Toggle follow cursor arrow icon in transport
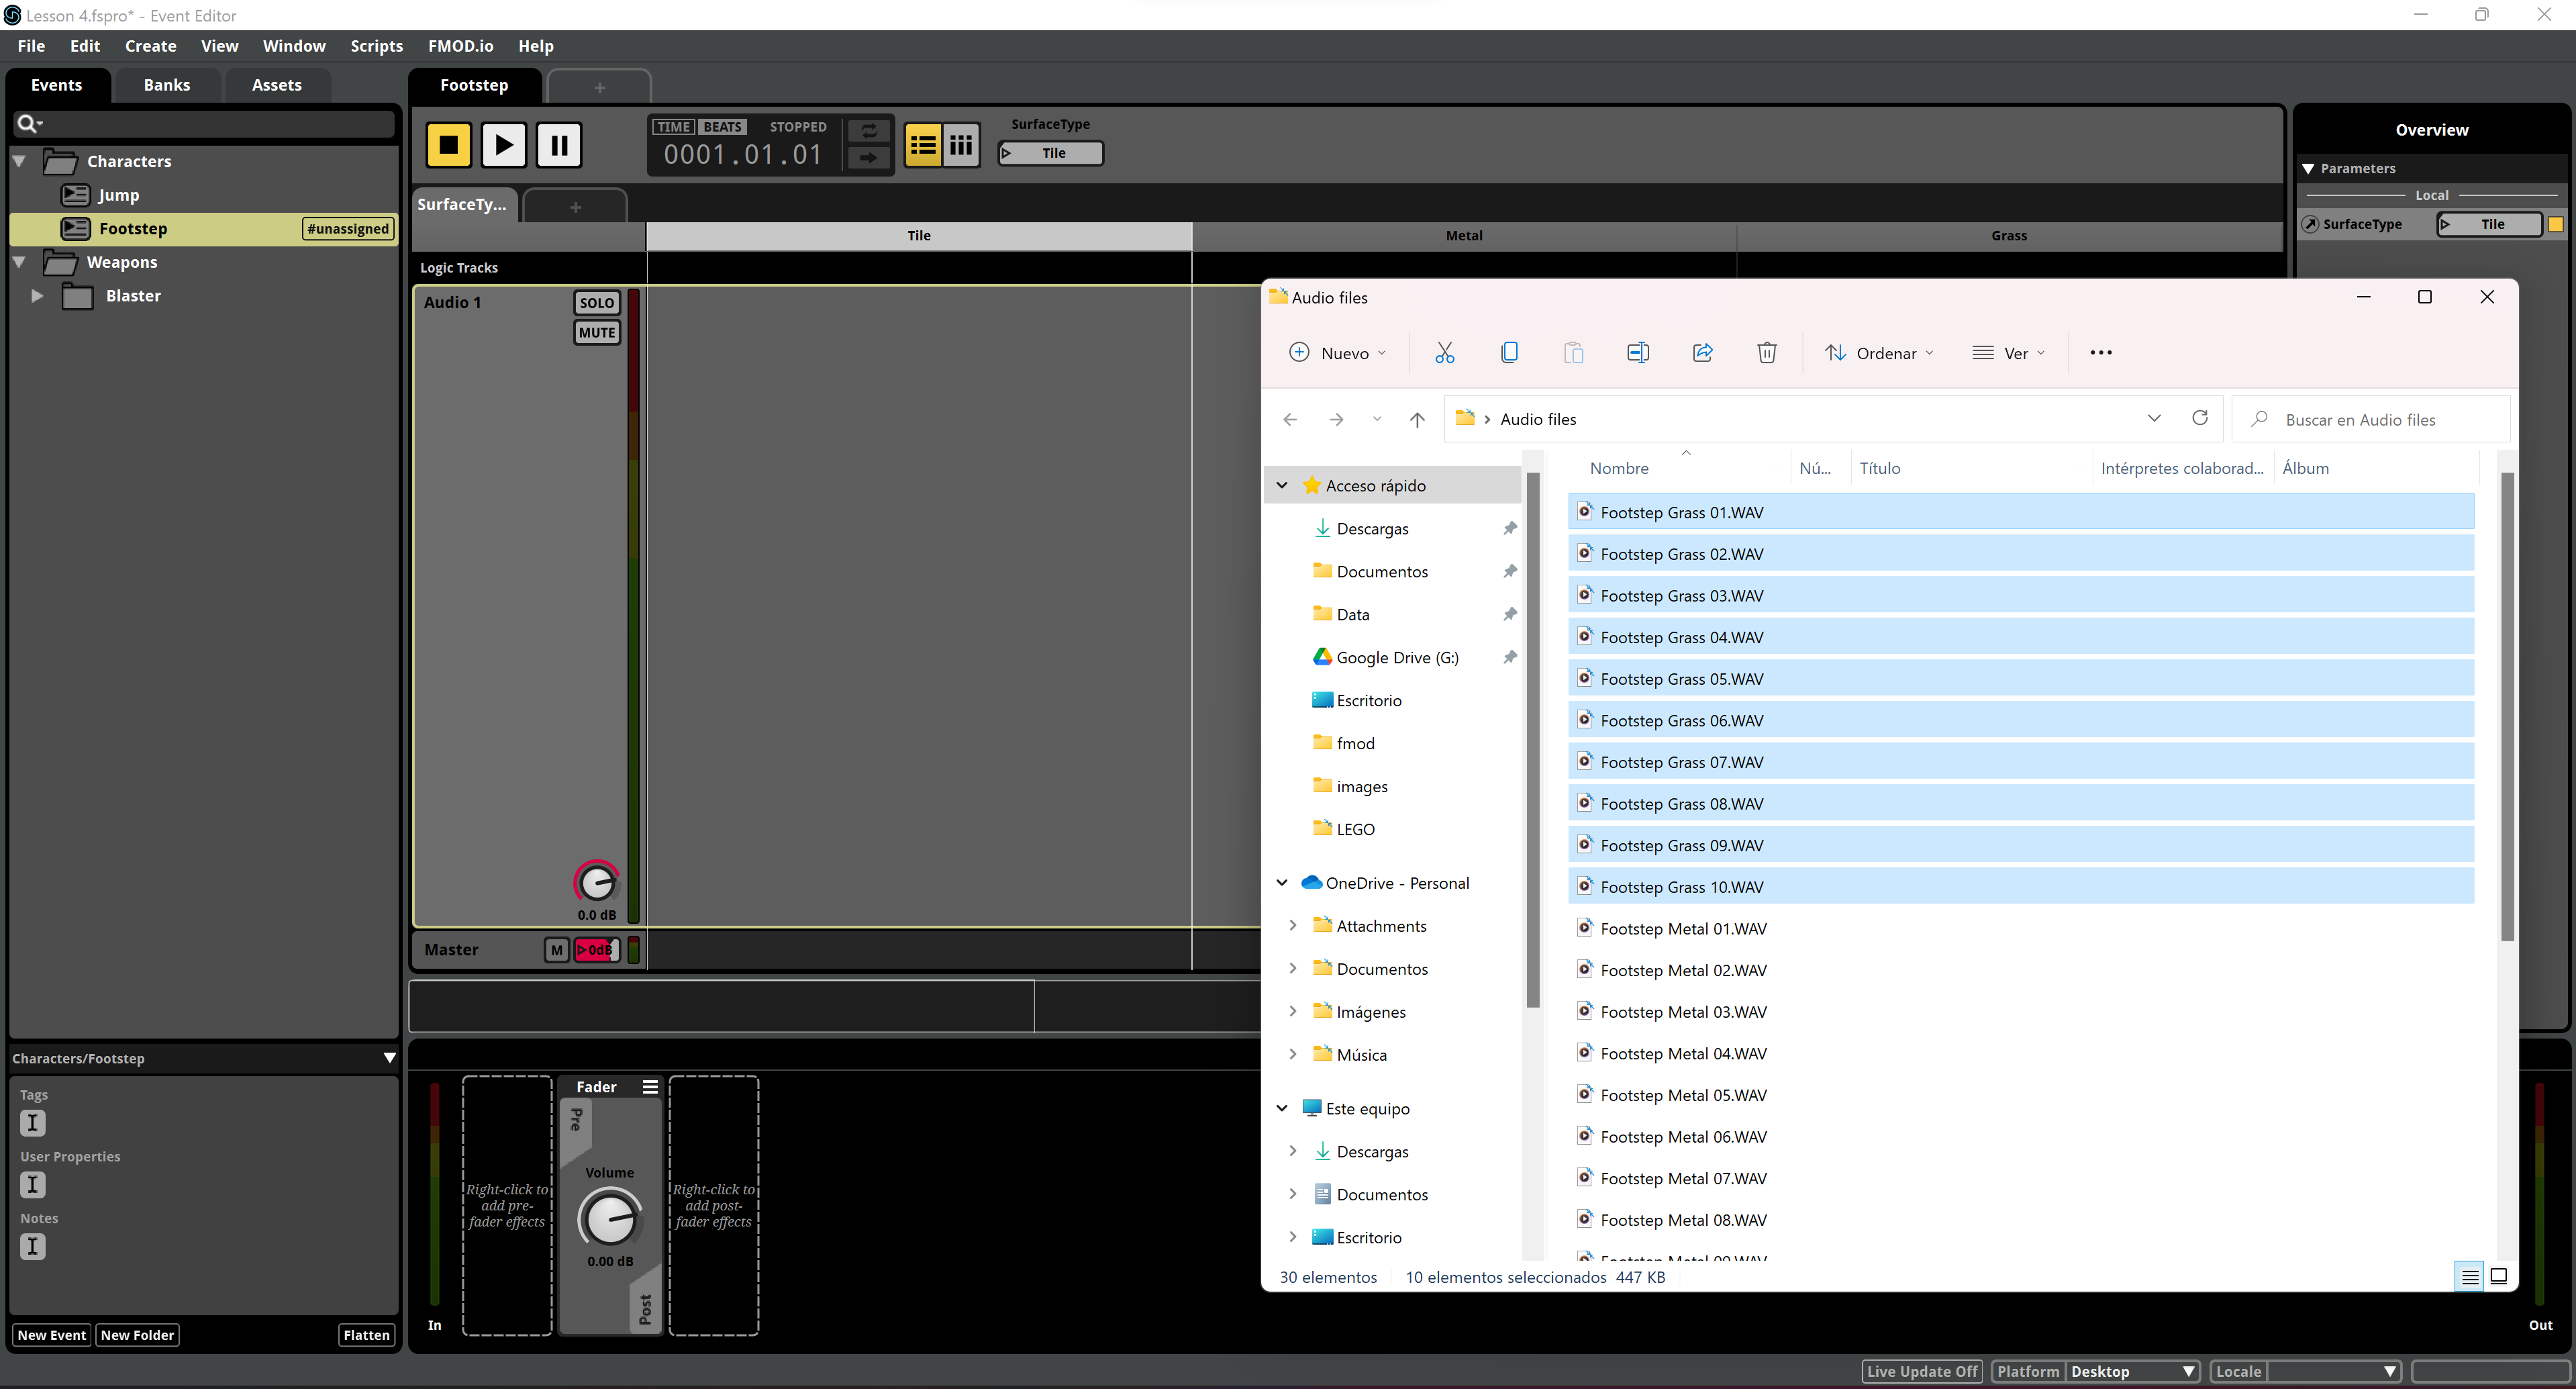 pos(868,157)
